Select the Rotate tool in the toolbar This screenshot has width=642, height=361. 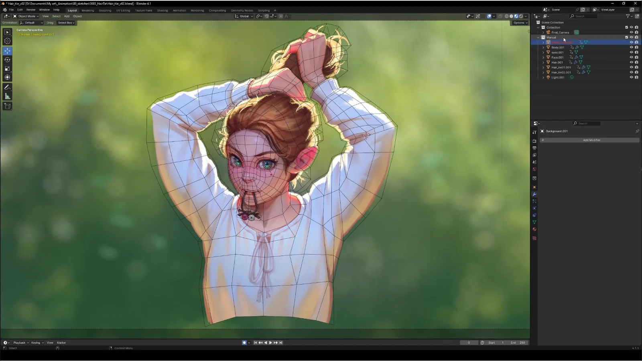[x=7, y=59]
